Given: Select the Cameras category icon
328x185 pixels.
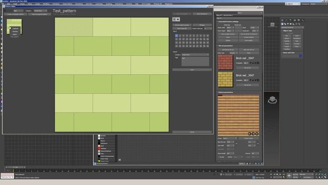Looking at the screenshot, I should (x=291, y=24).
